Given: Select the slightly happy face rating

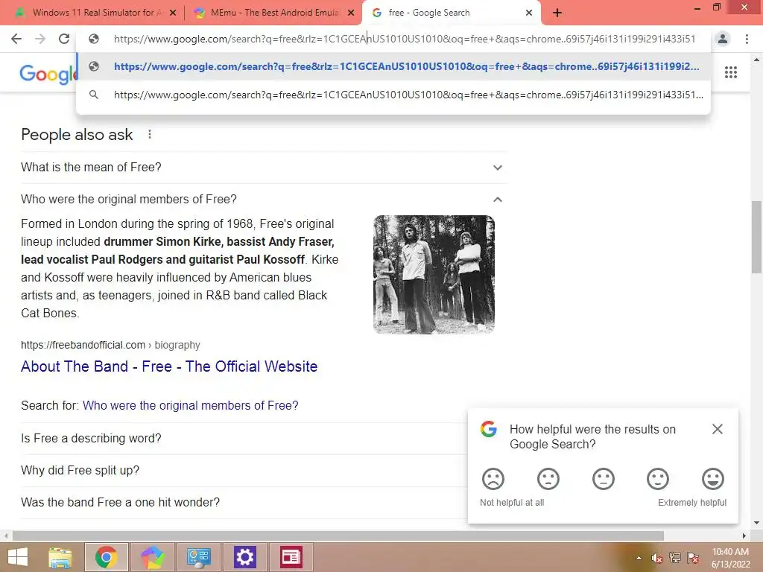Looking at the screenshot, I should 658,479.
